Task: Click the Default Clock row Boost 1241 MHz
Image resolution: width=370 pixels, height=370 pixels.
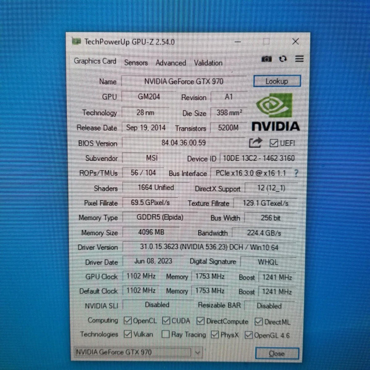Action: [x=277, y=292]
